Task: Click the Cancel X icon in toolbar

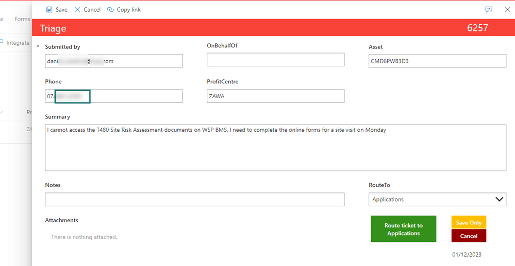Action: click(x=77, y=9)
